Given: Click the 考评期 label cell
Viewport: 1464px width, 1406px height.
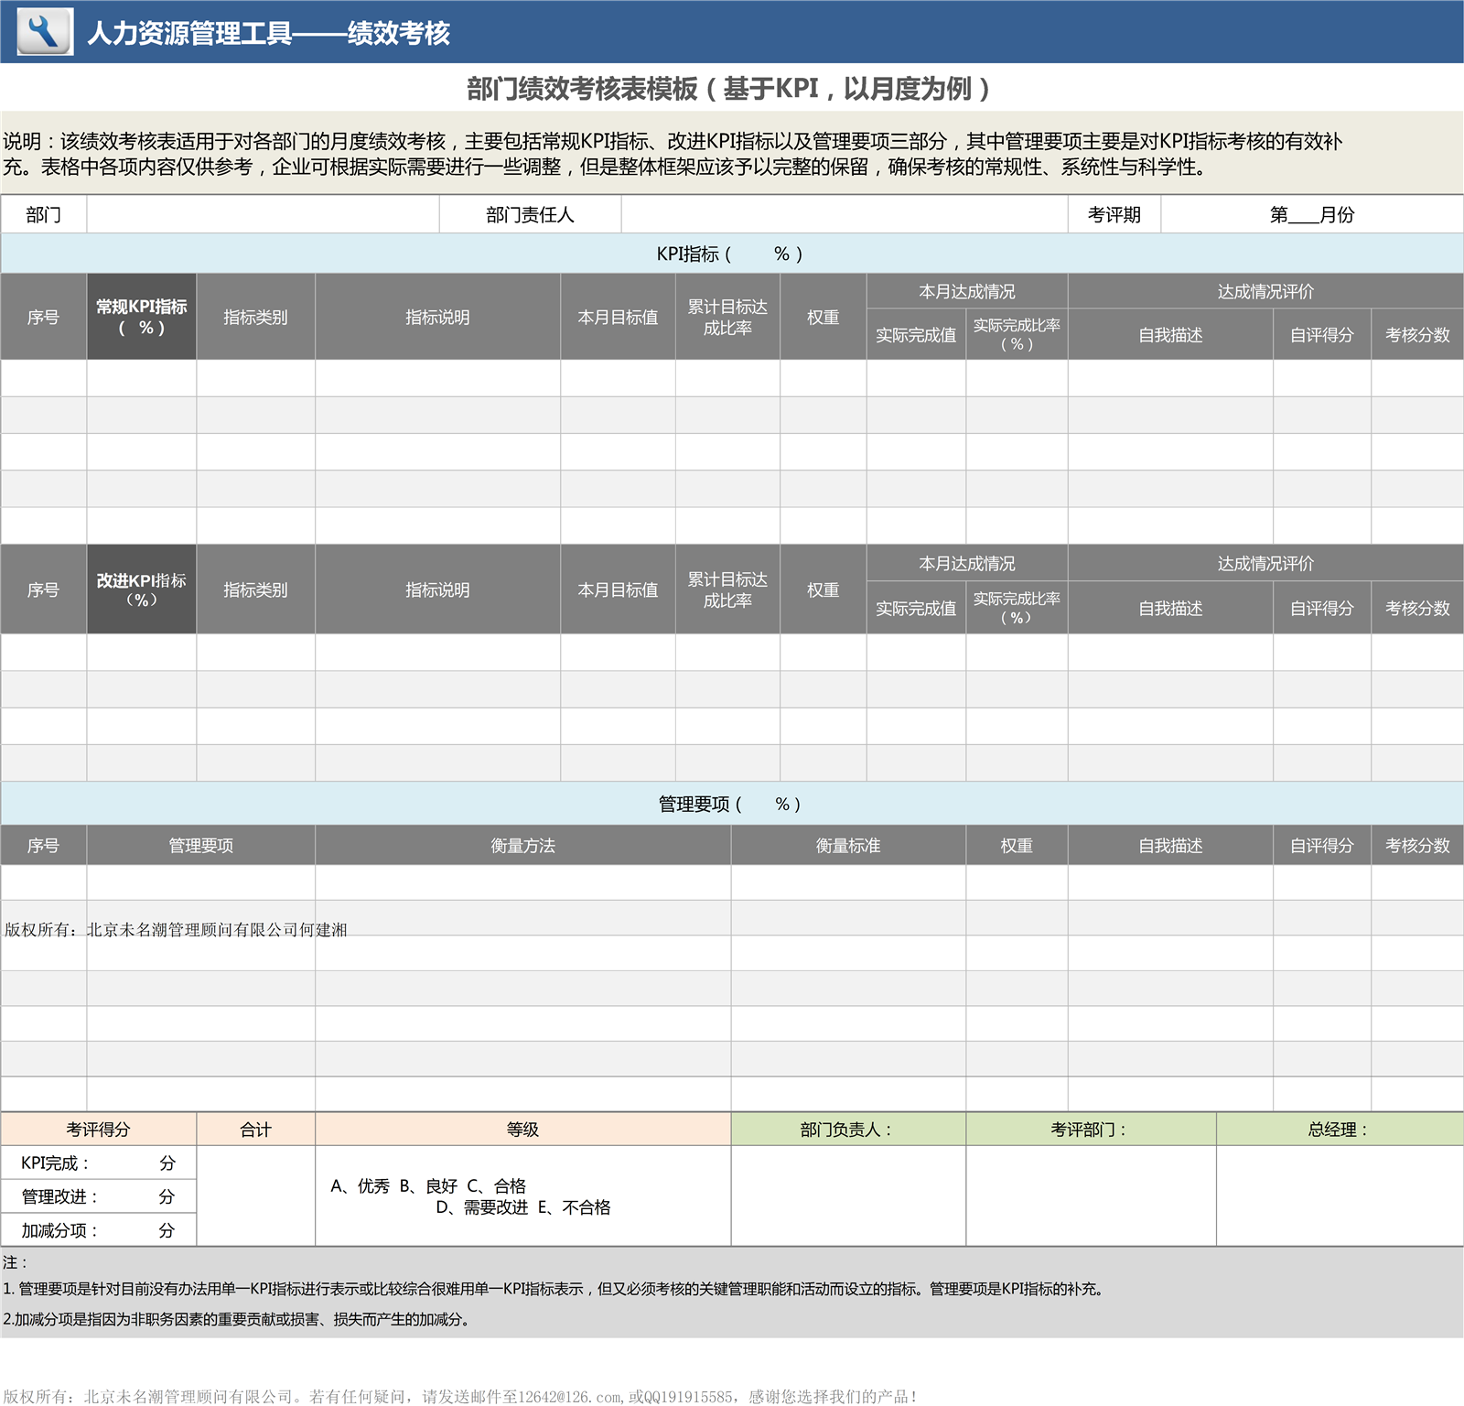Looking at the screenshot, I should [1114, 215].
